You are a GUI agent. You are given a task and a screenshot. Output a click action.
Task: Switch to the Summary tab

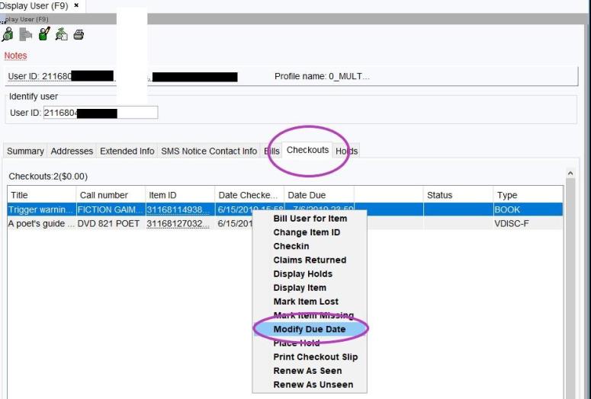click(25, 151)
